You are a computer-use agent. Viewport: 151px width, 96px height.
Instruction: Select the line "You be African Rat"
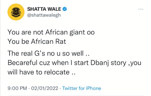37,42
